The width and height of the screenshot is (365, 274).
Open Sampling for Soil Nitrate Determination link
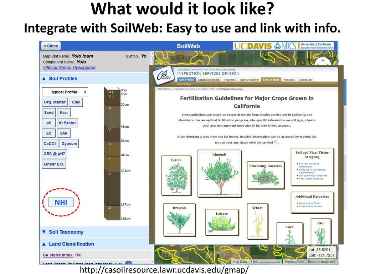(312, 171)
